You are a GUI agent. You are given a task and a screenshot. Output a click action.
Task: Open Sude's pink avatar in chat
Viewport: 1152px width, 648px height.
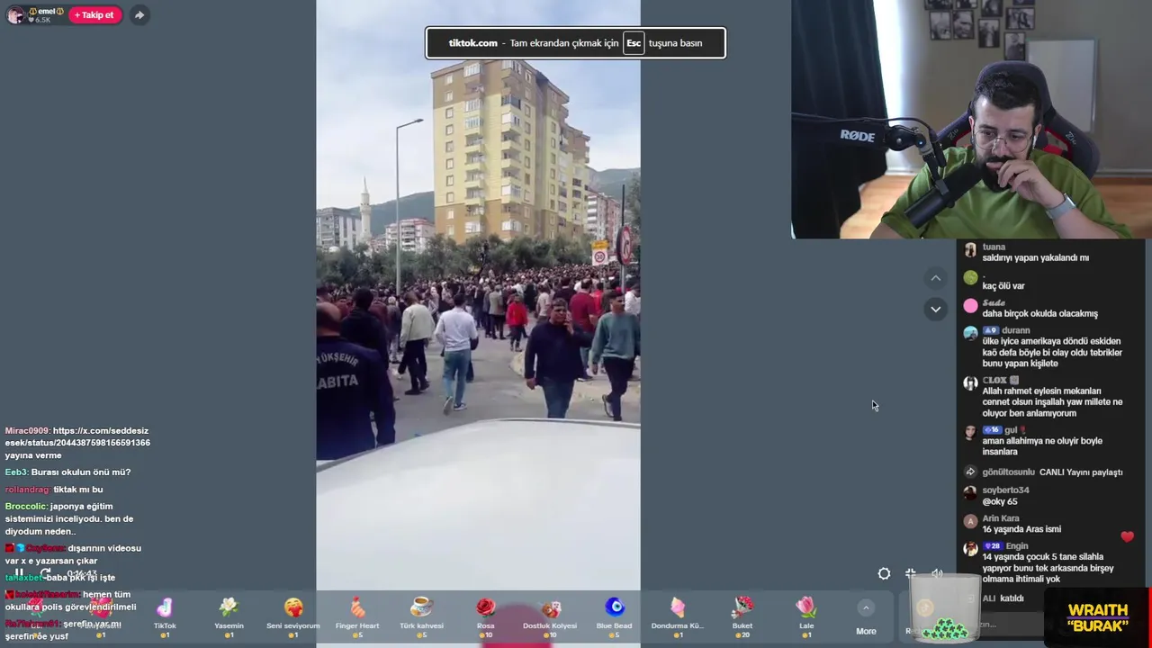(970, 306)
